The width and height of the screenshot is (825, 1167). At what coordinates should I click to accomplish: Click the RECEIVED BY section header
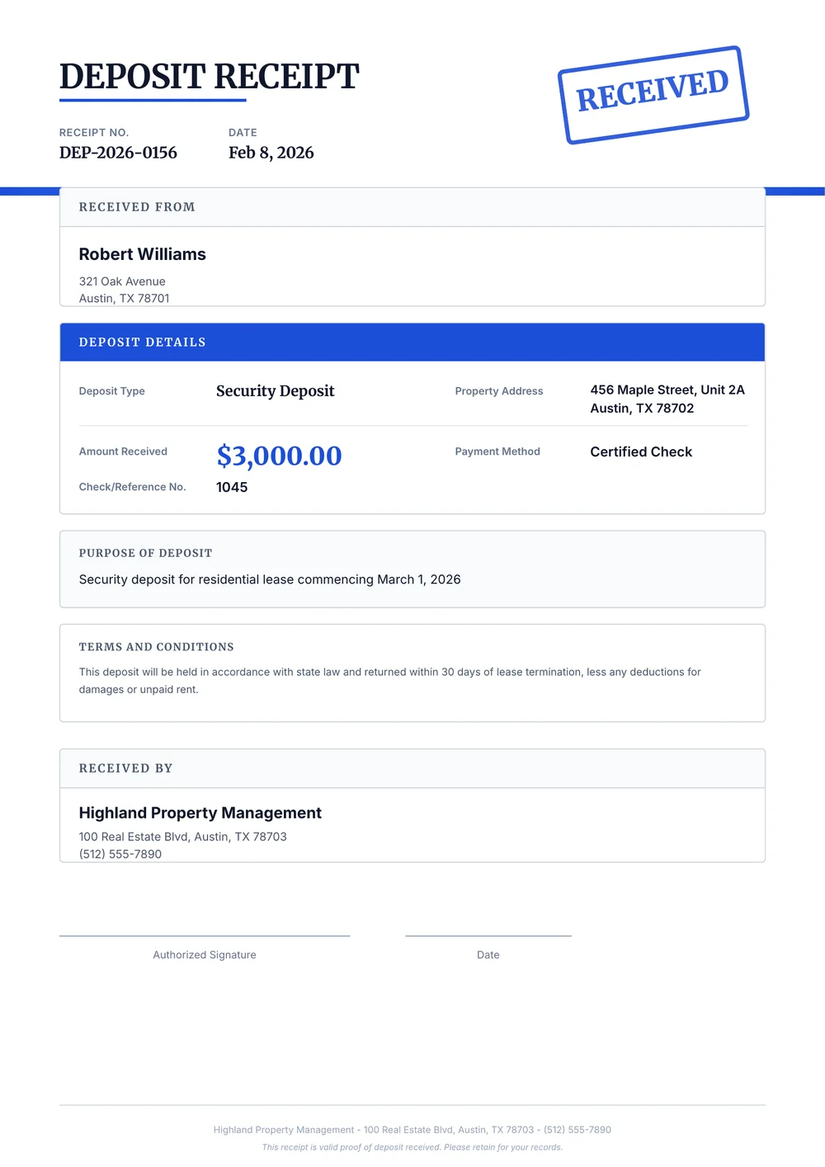click(125, 768)
